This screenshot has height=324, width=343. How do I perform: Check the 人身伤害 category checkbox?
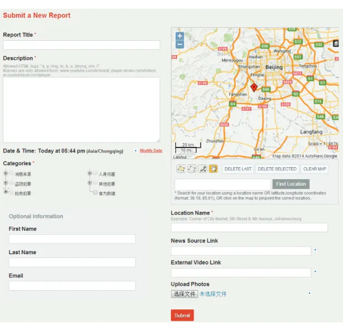[x=95, y=173]
